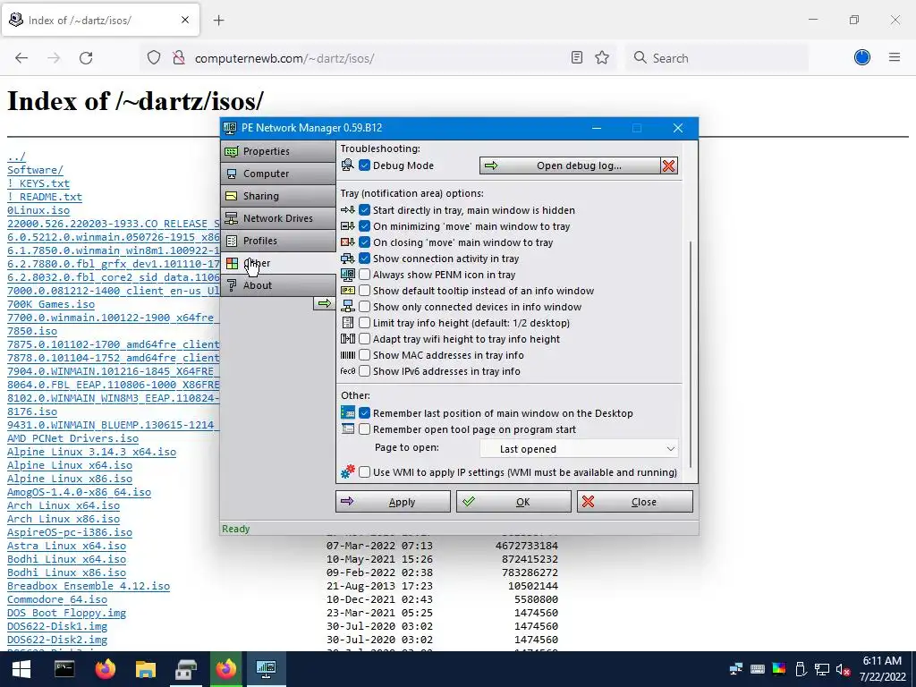Open the About page
Viewport: 916px width, 687px height.
click(x=278, y=285)
